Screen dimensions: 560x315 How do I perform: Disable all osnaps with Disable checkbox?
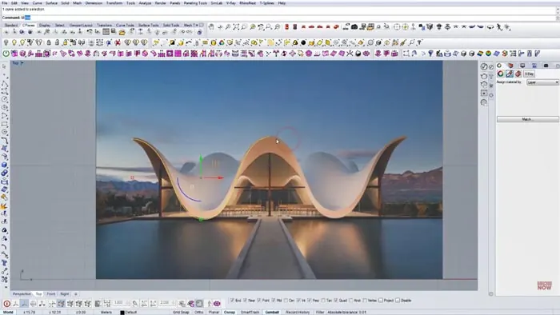coord(398,301)
